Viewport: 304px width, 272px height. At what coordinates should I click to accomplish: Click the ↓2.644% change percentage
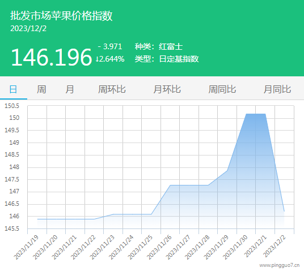(x=110, y=59)
